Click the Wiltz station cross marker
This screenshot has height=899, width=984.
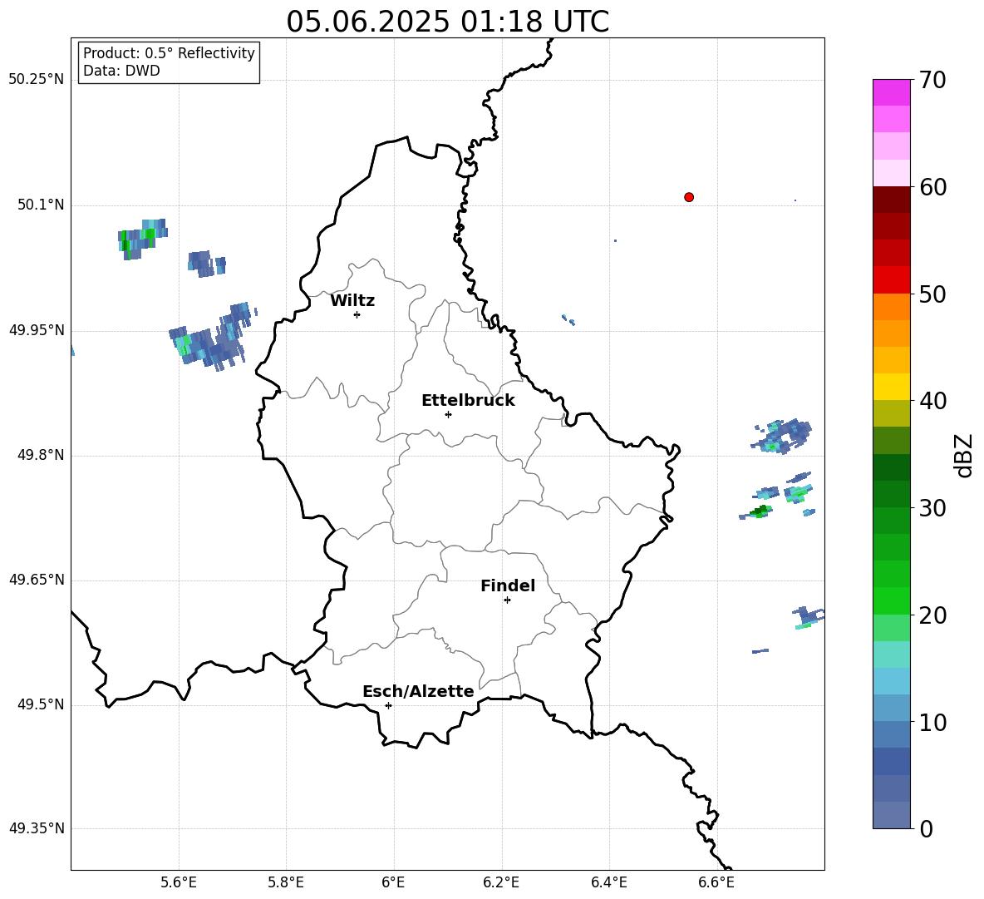[x=357, y=314]
